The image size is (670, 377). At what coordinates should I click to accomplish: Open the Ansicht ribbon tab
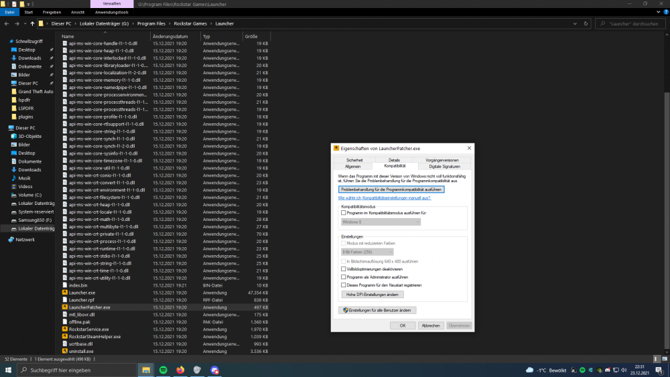[x=77, y=12]
